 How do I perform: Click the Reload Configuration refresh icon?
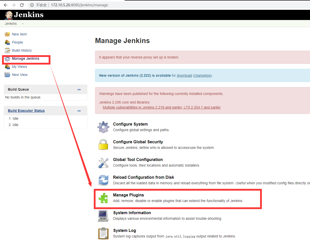103,180
